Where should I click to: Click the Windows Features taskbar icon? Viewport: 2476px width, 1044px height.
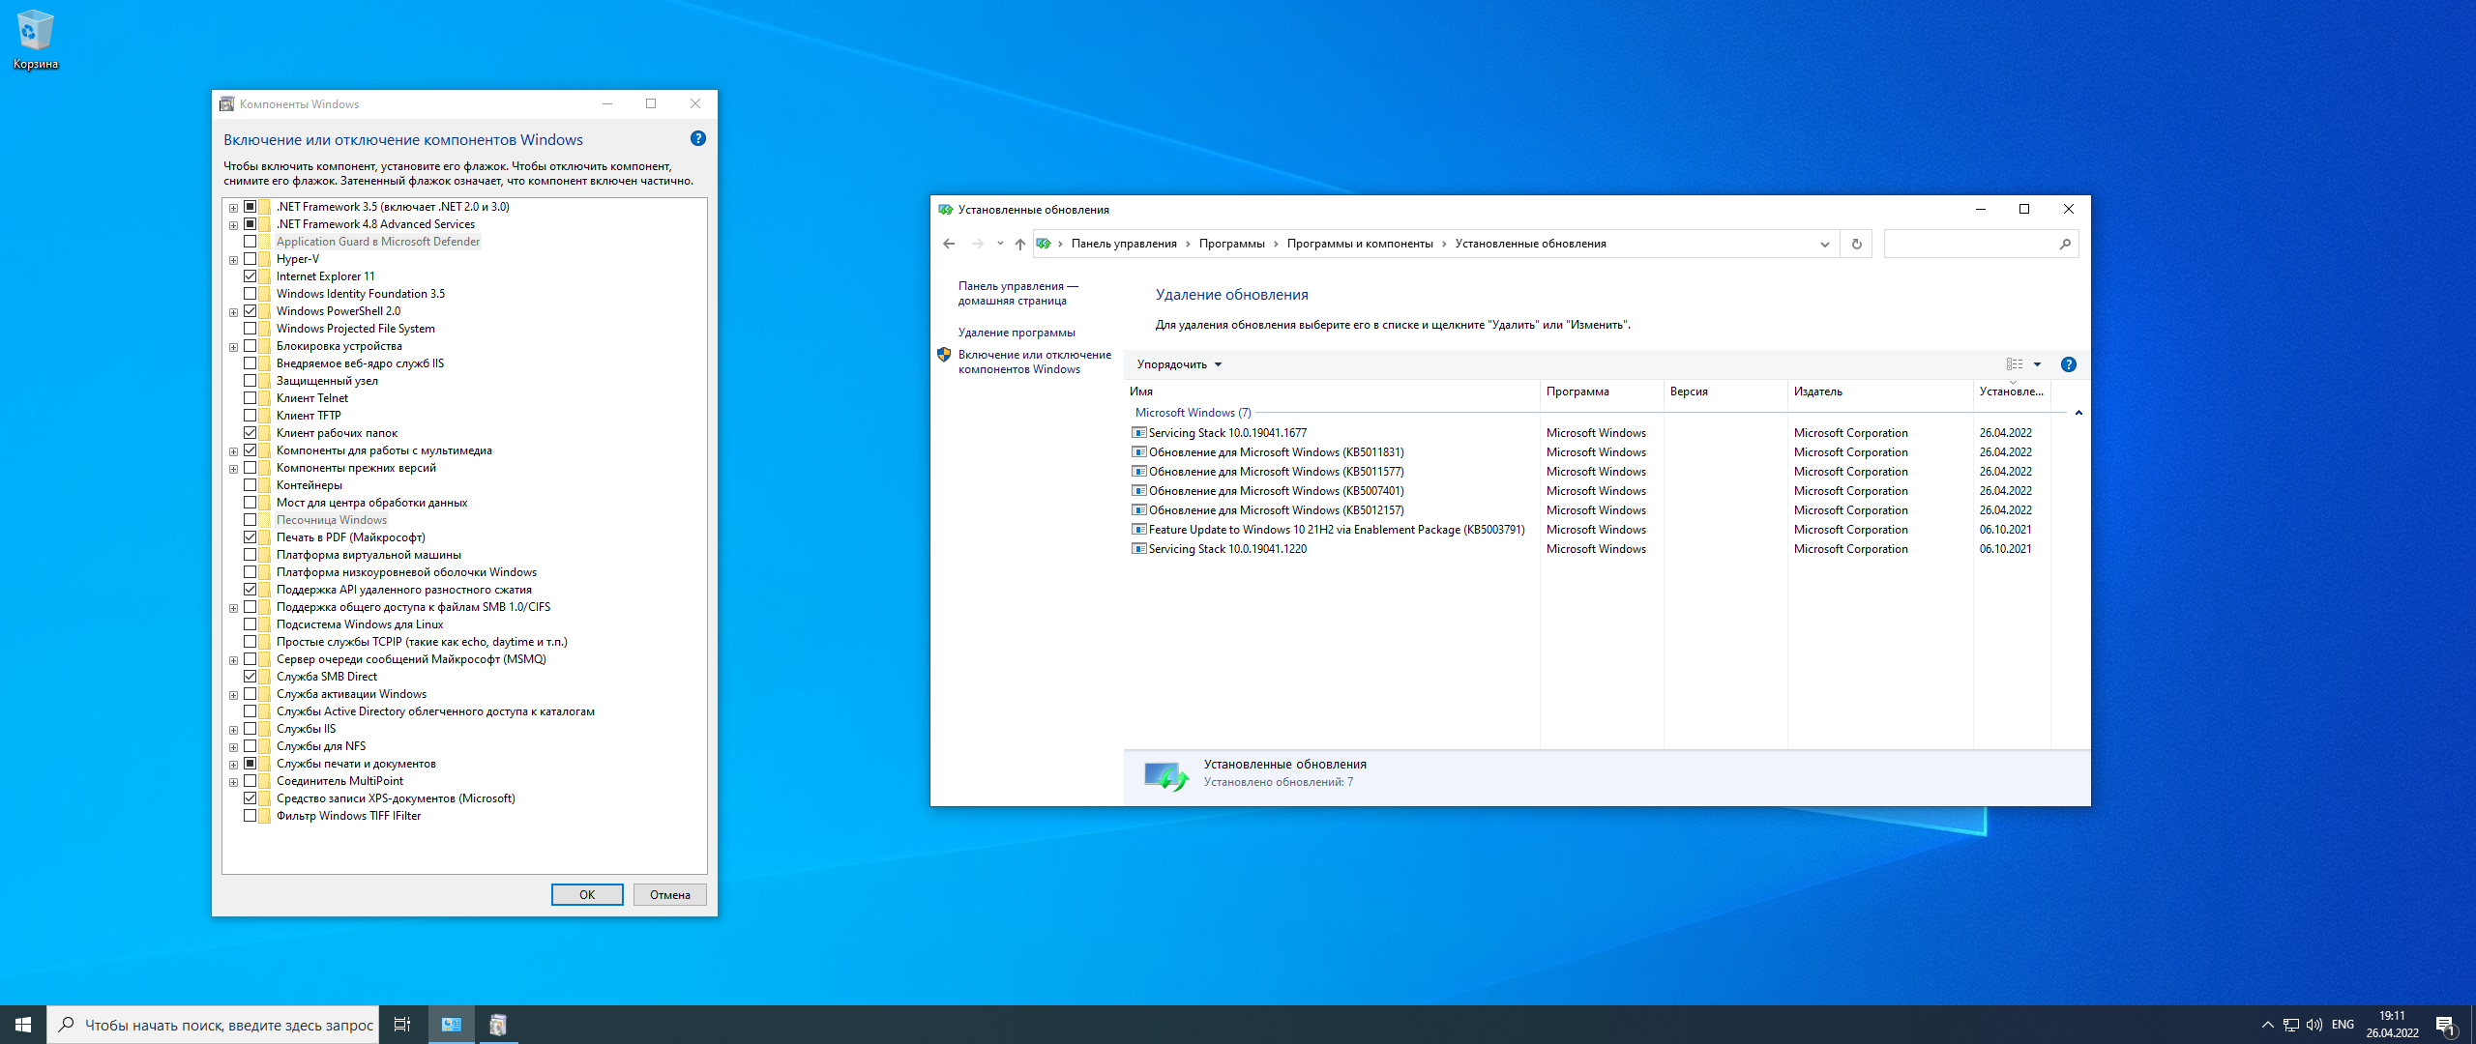point(498,1025)
